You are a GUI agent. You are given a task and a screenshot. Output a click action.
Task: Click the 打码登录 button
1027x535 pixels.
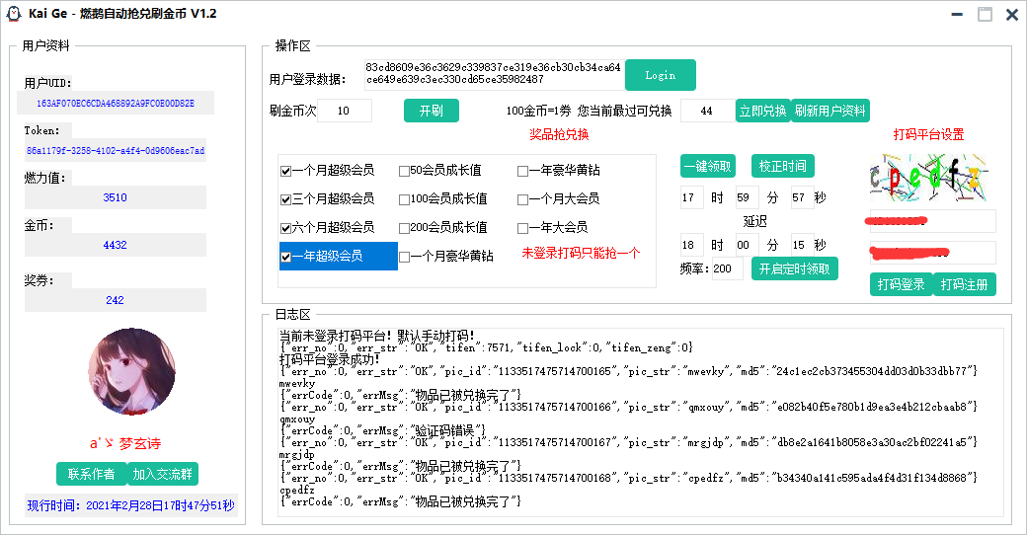900,284
